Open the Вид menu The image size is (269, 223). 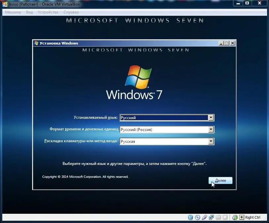point(29,12)
